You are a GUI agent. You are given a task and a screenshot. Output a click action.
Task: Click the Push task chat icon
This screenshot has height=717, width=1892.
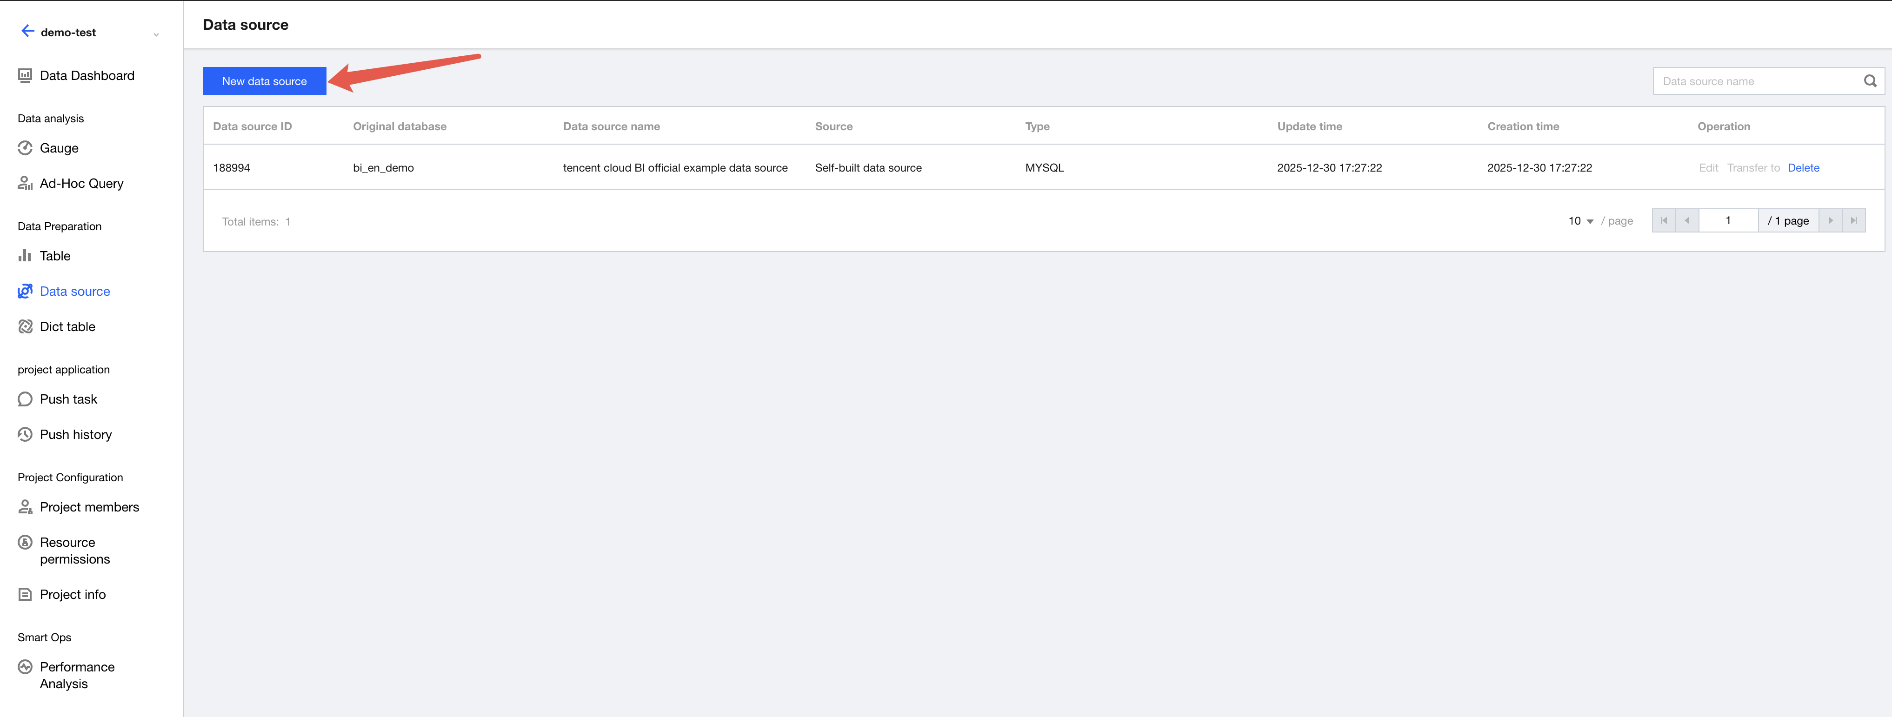pos(25,399)
